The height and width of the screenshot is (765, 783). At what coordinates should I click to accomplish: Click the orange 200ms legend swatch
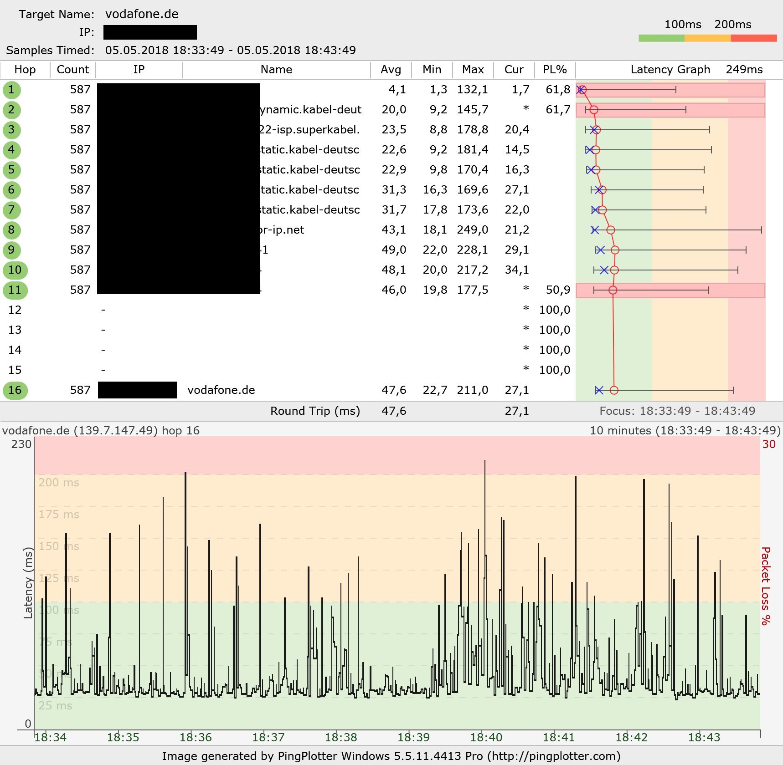(x=708, y=38)
